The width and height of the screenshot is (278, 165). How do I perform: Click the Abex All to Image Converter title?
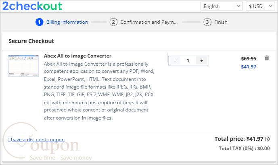[x=77, y=56]
